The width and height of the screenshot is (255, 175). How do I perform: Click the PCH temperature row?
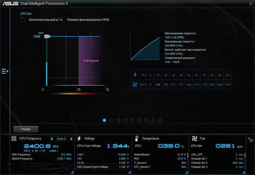click(x=160, y=159)
